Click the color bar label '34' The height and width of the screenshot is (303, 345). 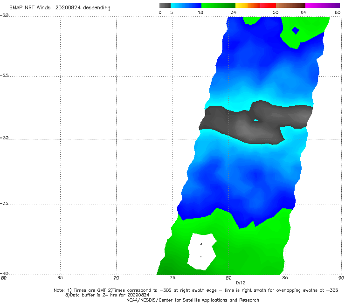[x=234, y=12]
